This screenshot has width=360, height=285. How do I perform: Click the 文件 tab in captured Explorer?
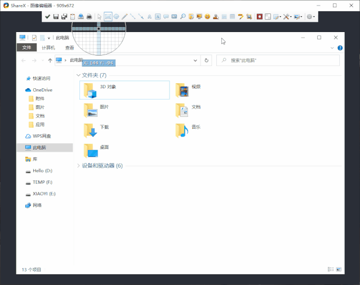[x=26, y=47]
